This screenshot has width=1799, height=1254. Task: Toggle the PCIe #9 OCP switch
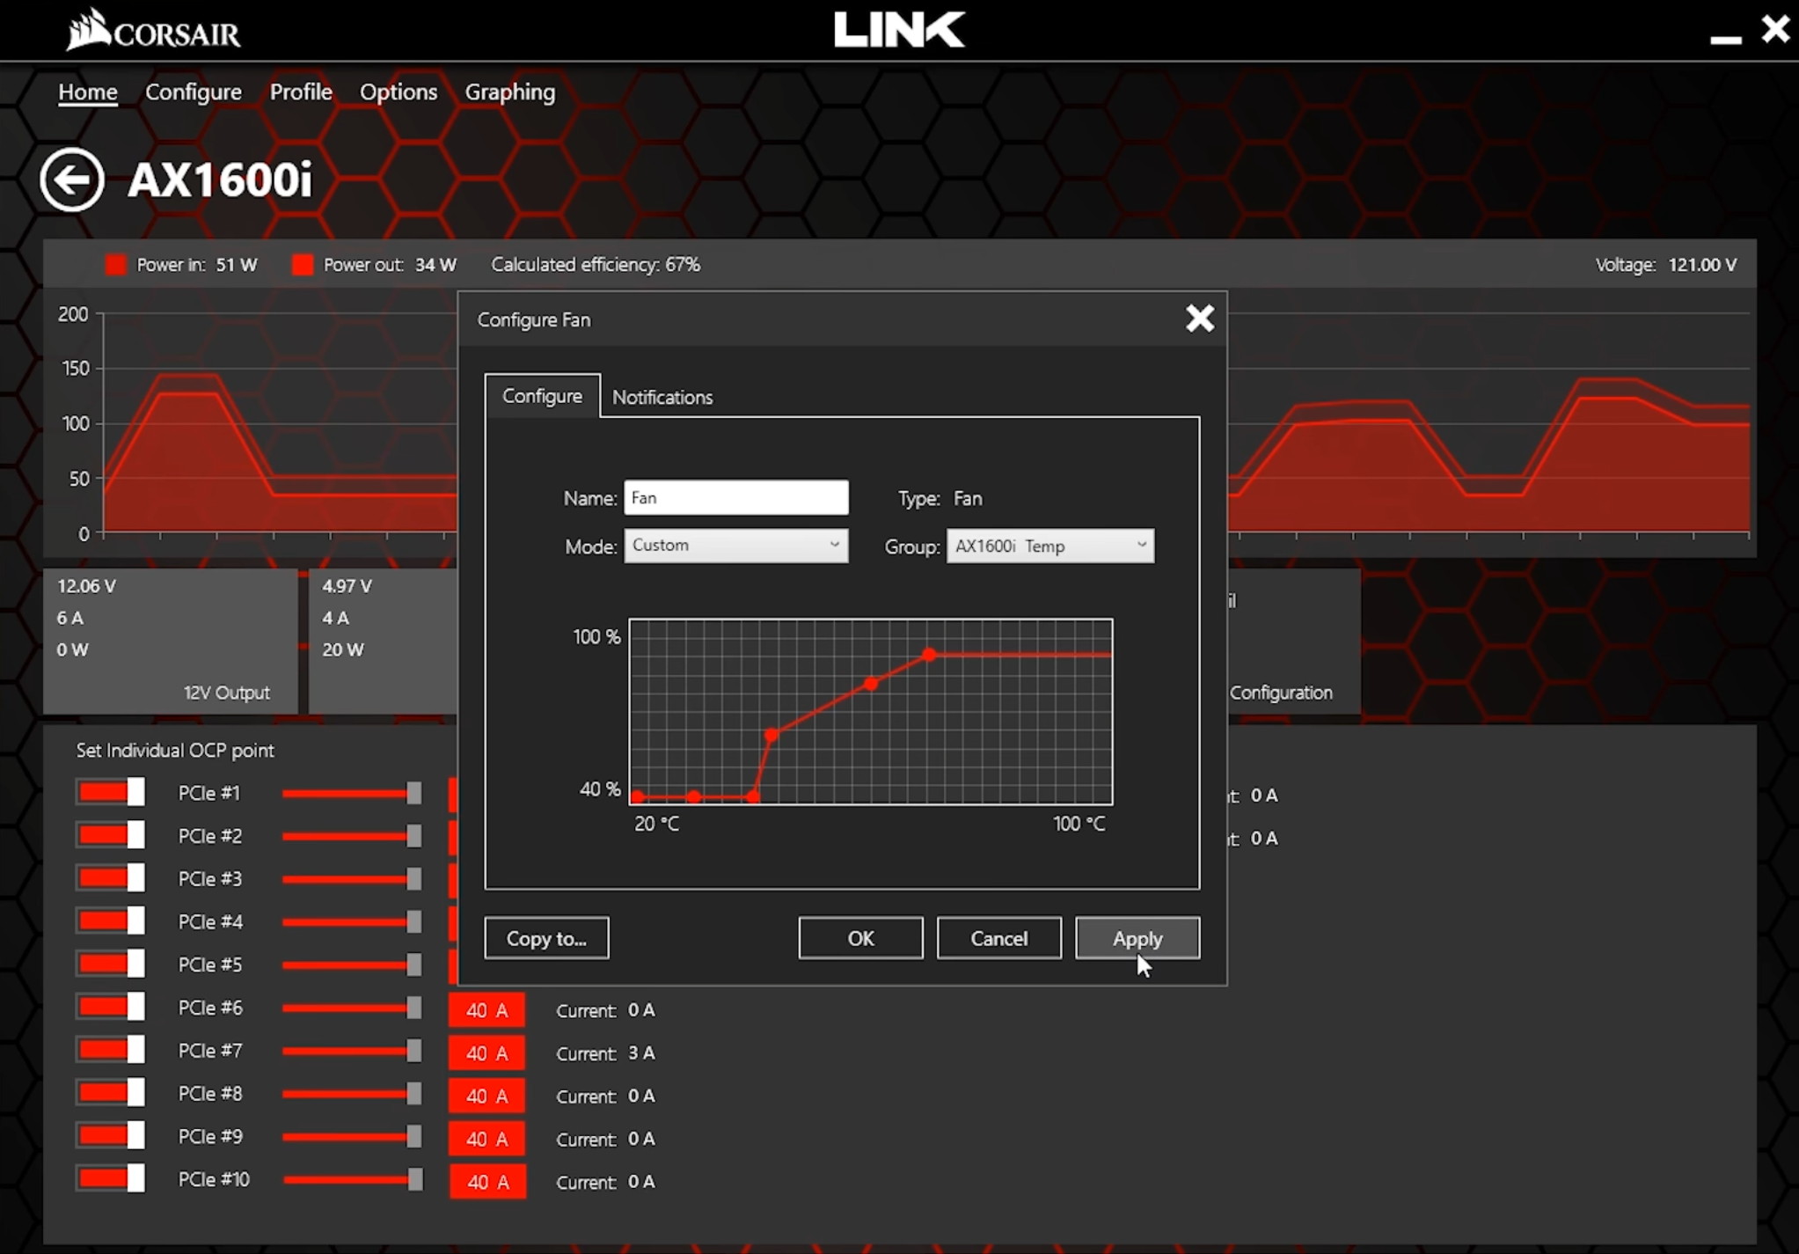coord(110,1136)
